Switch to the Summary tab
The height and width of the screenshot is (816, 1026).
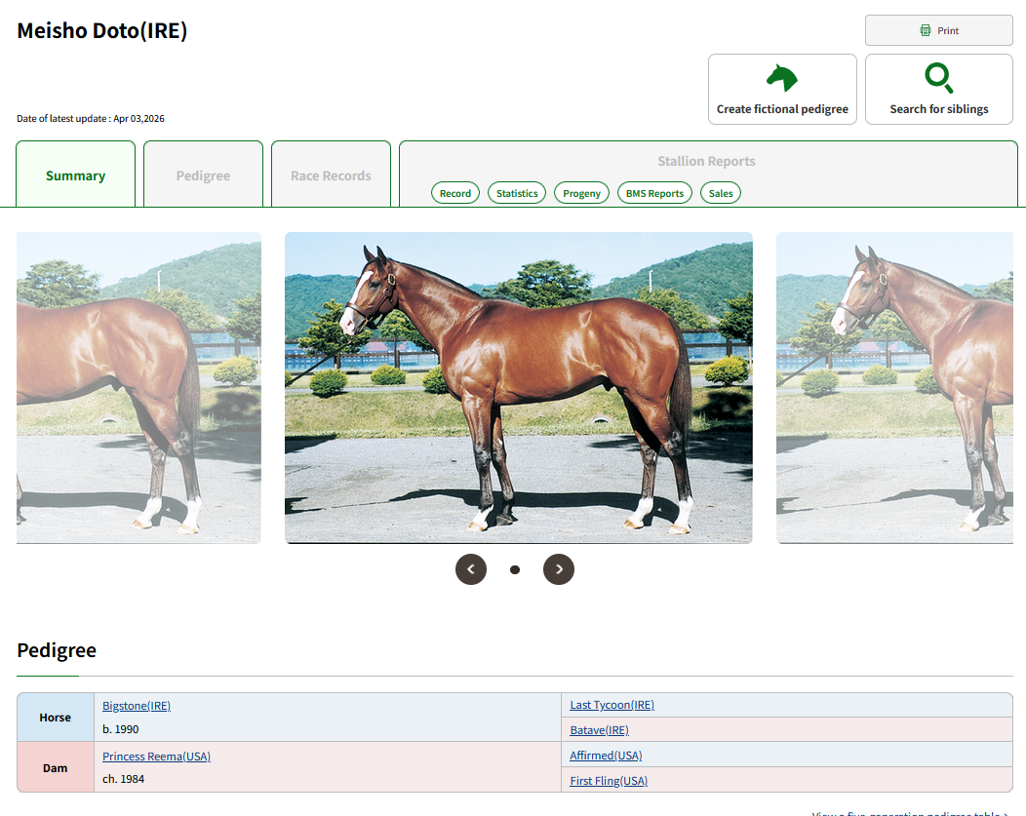tap(75, 175)
